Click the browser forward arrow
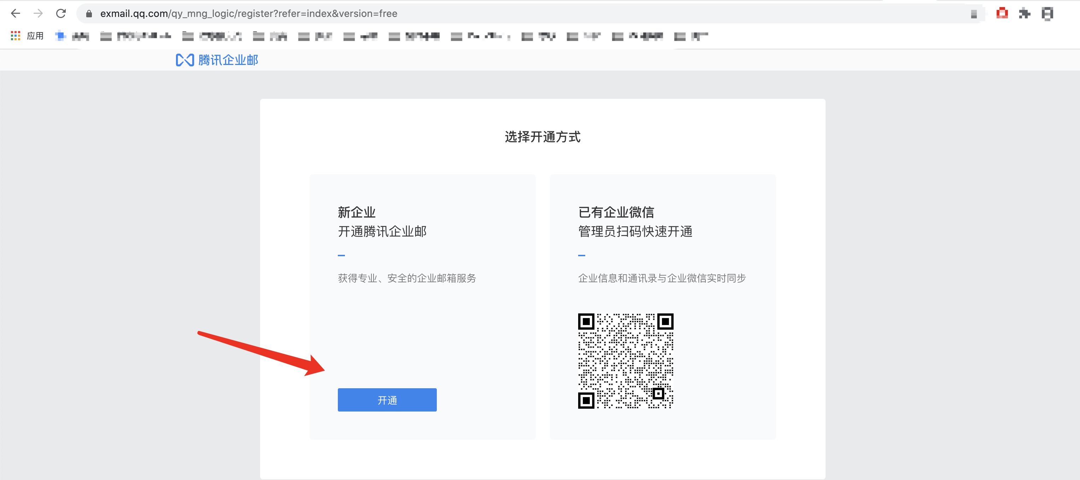The height and width of the screenshot is (480, 1080). pos(38,13)
